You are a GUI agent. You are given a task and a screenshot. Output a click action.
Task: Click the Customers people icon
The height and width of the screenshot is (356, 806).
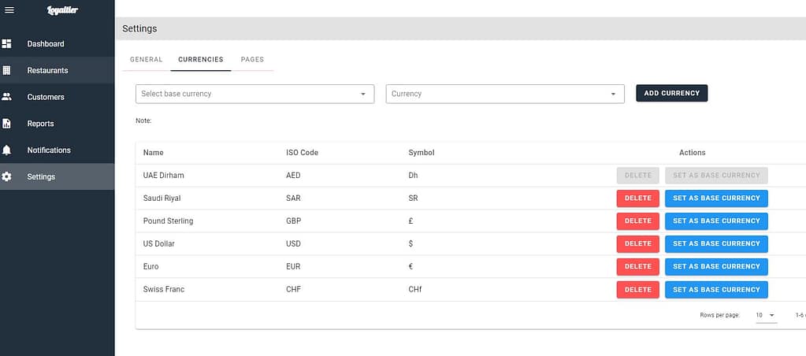7,97
